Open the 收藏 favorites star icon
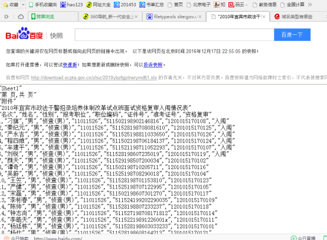327x240 pixels. (5, 5)
